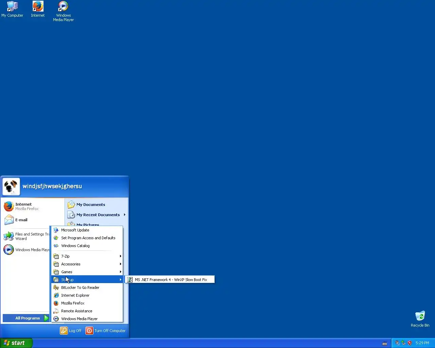Screen dimensions: 435x348
Task: Open the Recycle Bin on desktop
Action: tap(420, 319)
